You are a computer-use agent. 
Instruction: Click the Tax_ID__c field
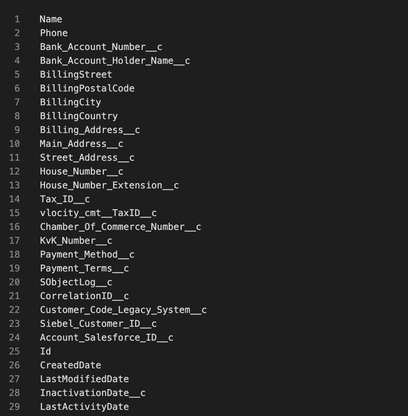click(65, 199)
